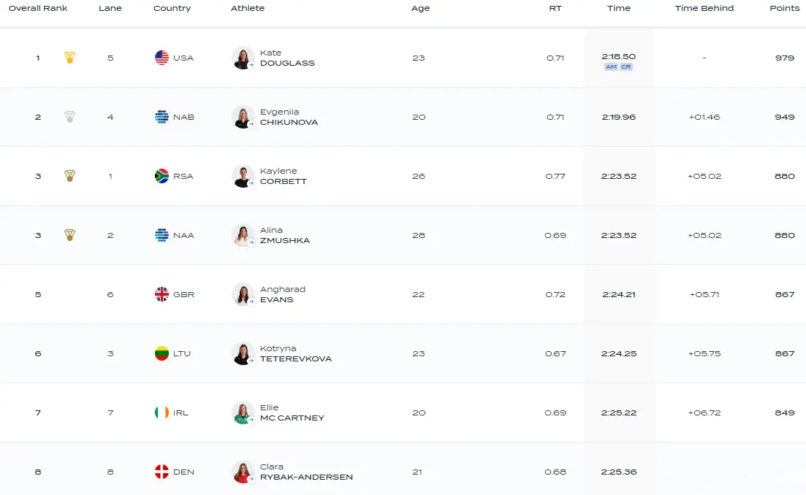The image size is (806, 495).
Task: Click the Ireland IRL flag icon
Action: pyautogui.click(x=162, y=412)
